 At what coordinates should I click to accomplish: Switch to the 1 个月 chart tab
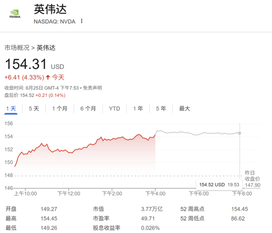[60, 109]
